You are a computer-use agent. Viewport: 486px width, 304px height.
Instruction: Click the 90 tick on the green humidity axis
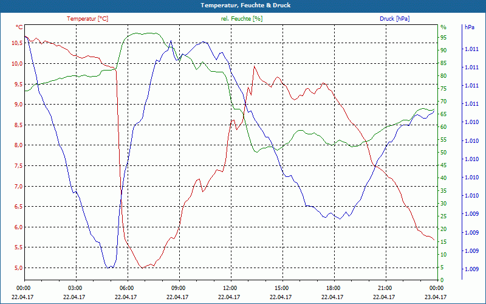443,50
